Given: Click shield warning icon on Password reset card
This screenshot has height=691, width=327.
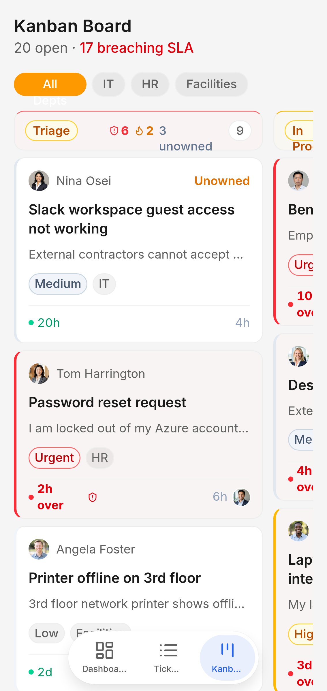Looking at the screenshot, I should (x=92, y=497).
